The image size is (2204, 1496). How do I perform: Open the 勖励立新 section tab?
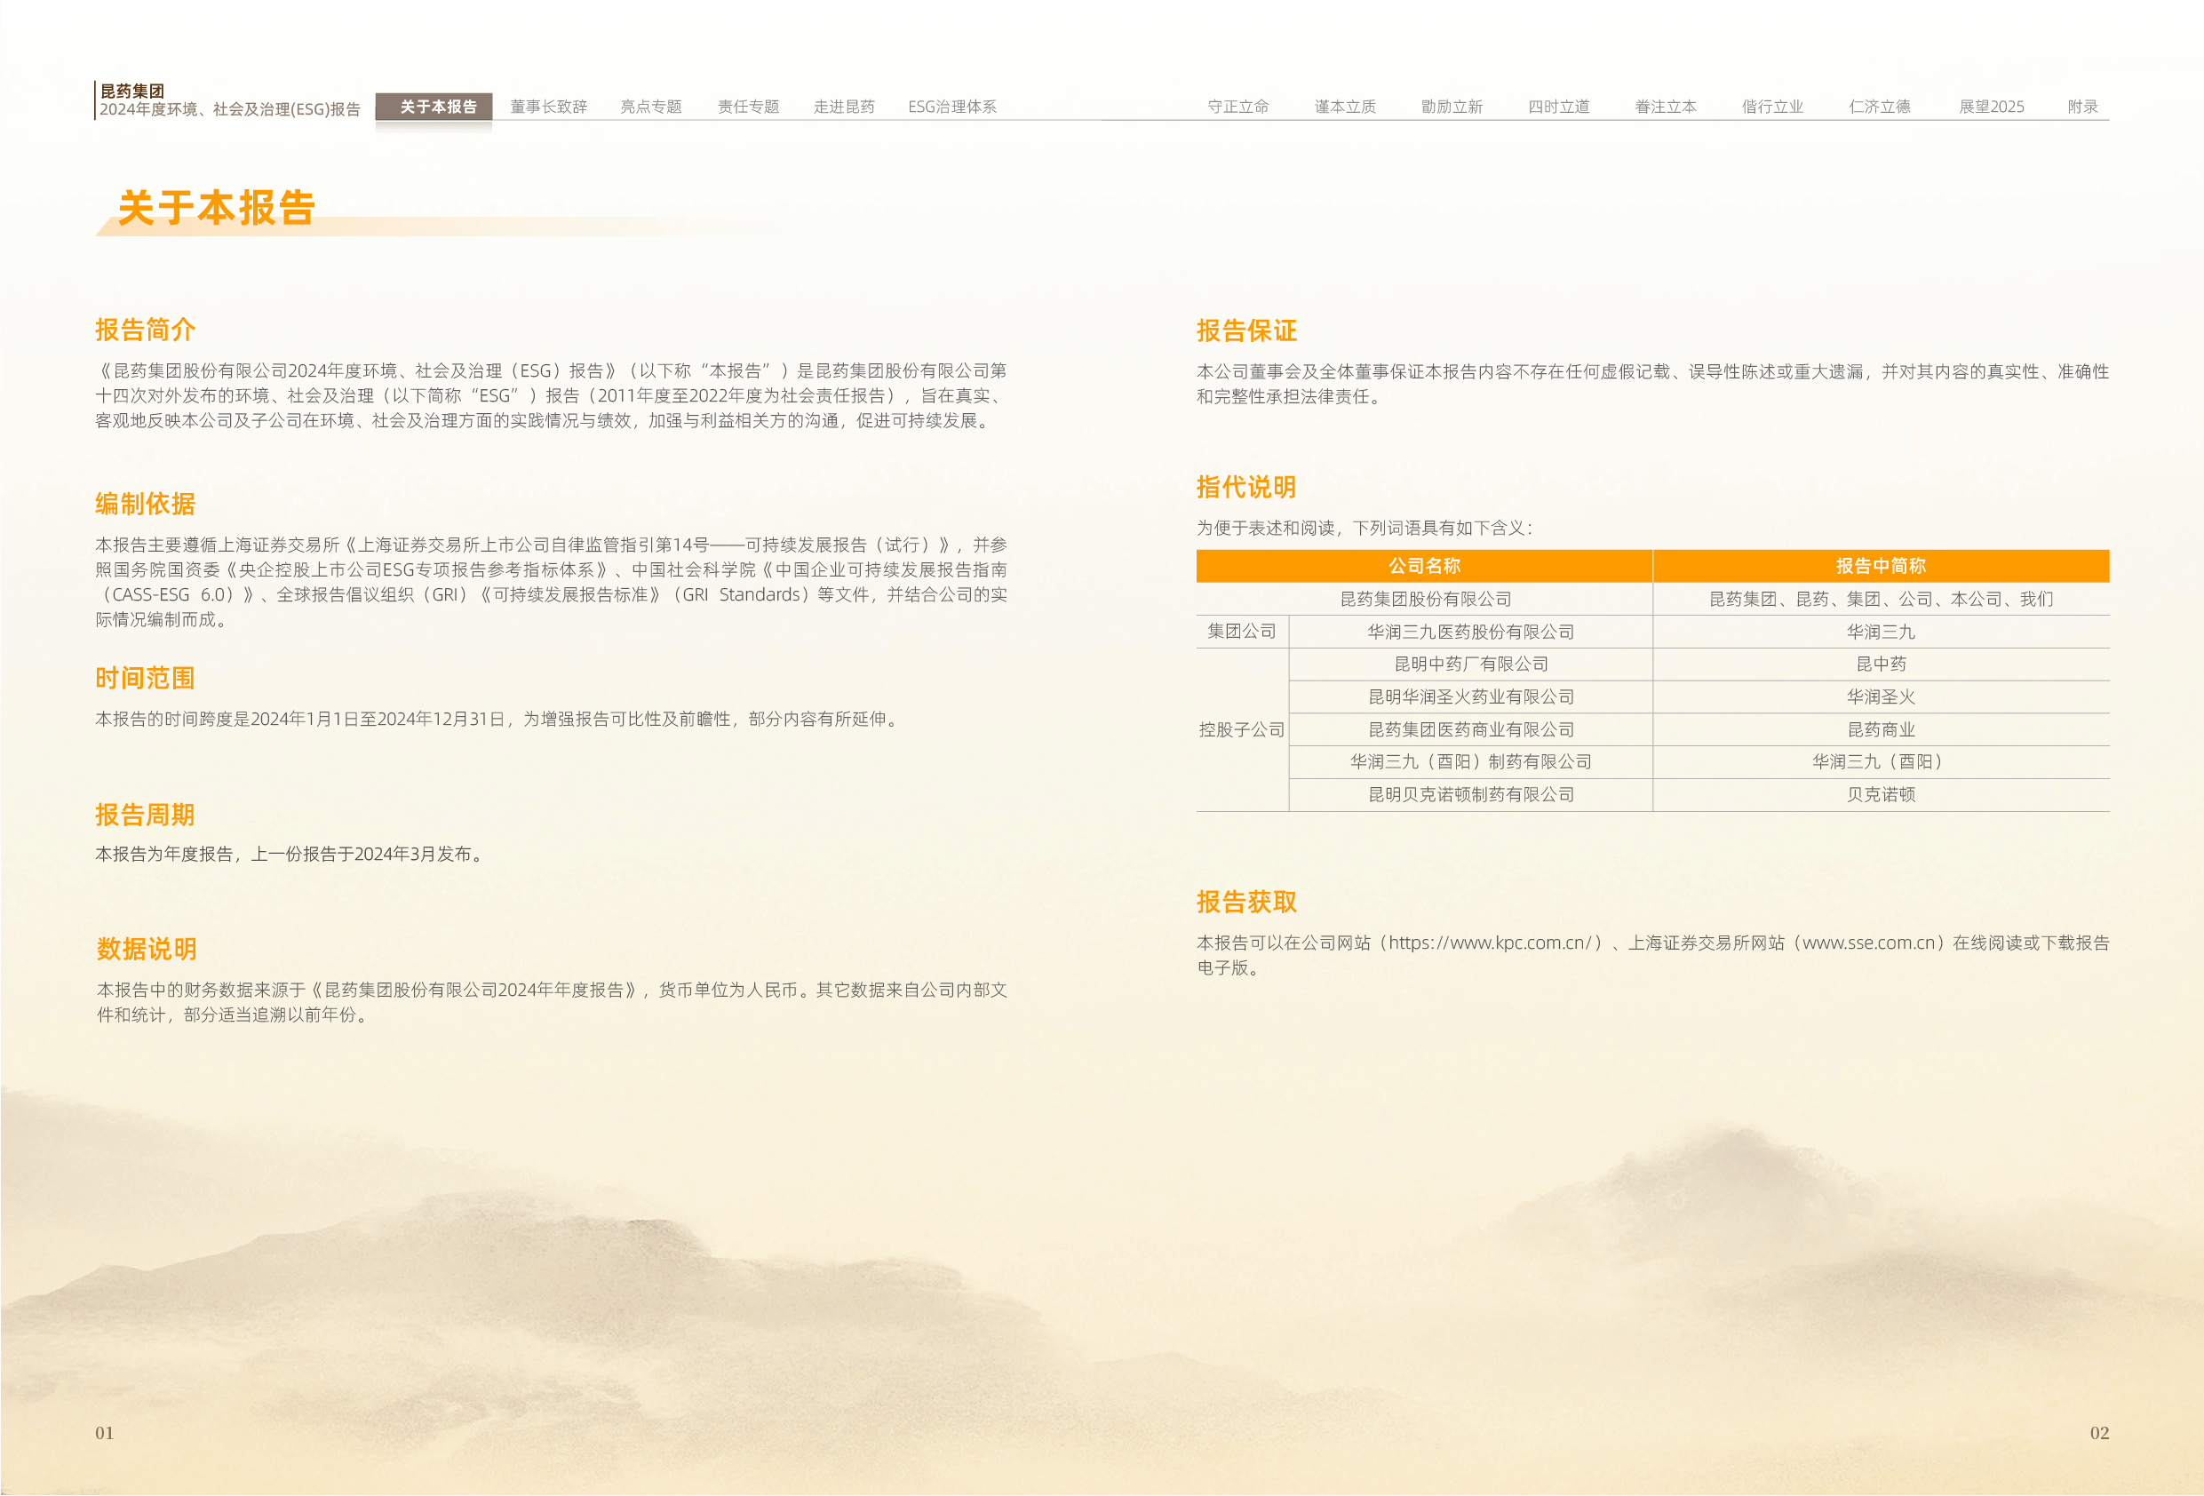tap(1451, 107)
